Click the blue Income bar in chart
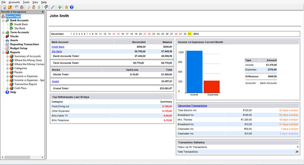Screen dimensions: 304x165 point(195,72)
